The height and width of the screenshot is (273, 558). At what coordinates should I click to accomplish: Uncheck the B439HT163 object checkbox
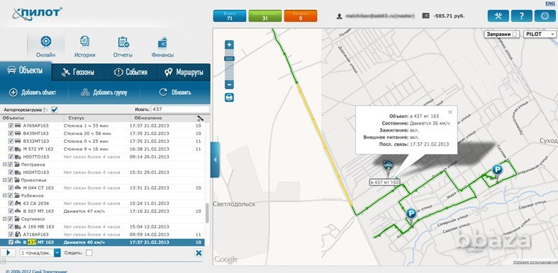tap(11, 134)
